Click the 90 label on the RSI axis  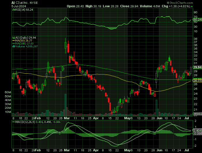(195, 12)
